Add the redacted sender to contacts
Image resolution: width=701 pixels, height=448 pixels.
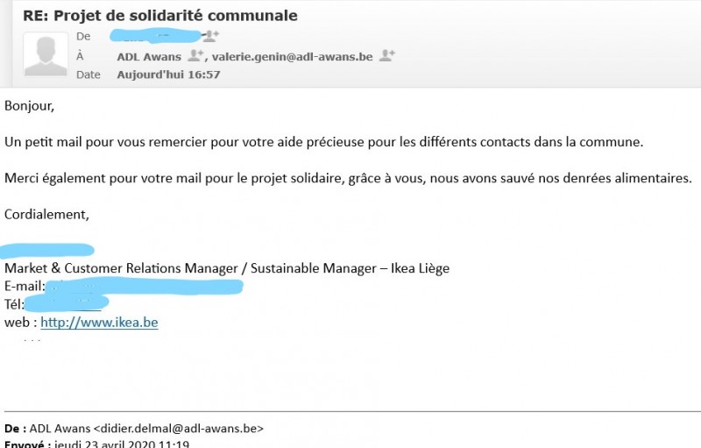point(211,35)
